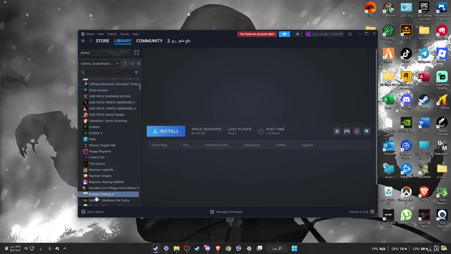Image resolution: width=451 pixels, height=254 pixels.
Task: Open the Steam menu
Action: click(90, 34)
